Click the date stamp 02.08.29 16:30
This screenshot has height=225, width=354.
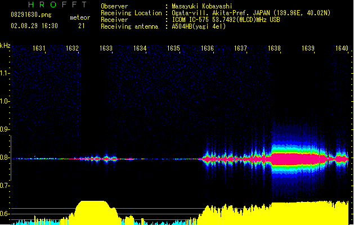[x=34, y=26]
